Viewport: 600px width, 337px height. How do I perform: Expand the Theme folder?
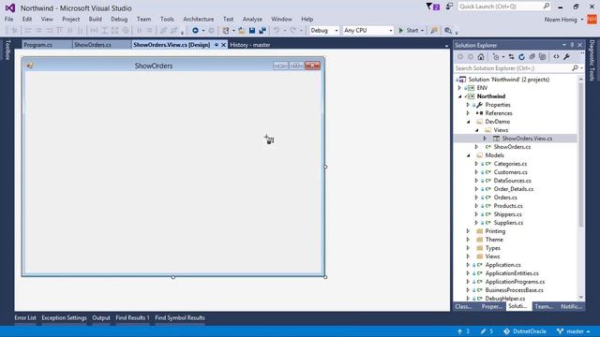tap(468, 240)
